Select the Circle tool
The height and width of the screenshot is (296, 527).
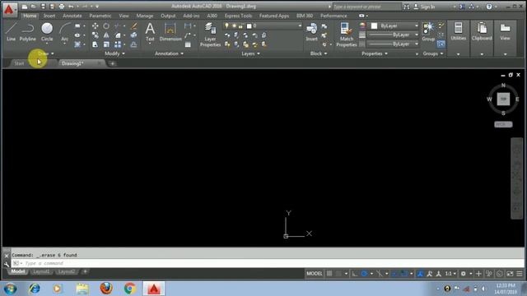[x=47, y=32]
